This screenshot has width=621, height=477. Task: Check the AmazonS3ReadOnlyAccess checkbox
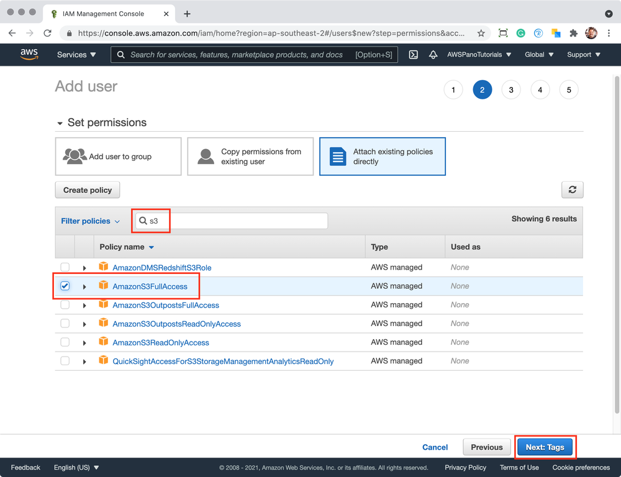pos(65,342)
